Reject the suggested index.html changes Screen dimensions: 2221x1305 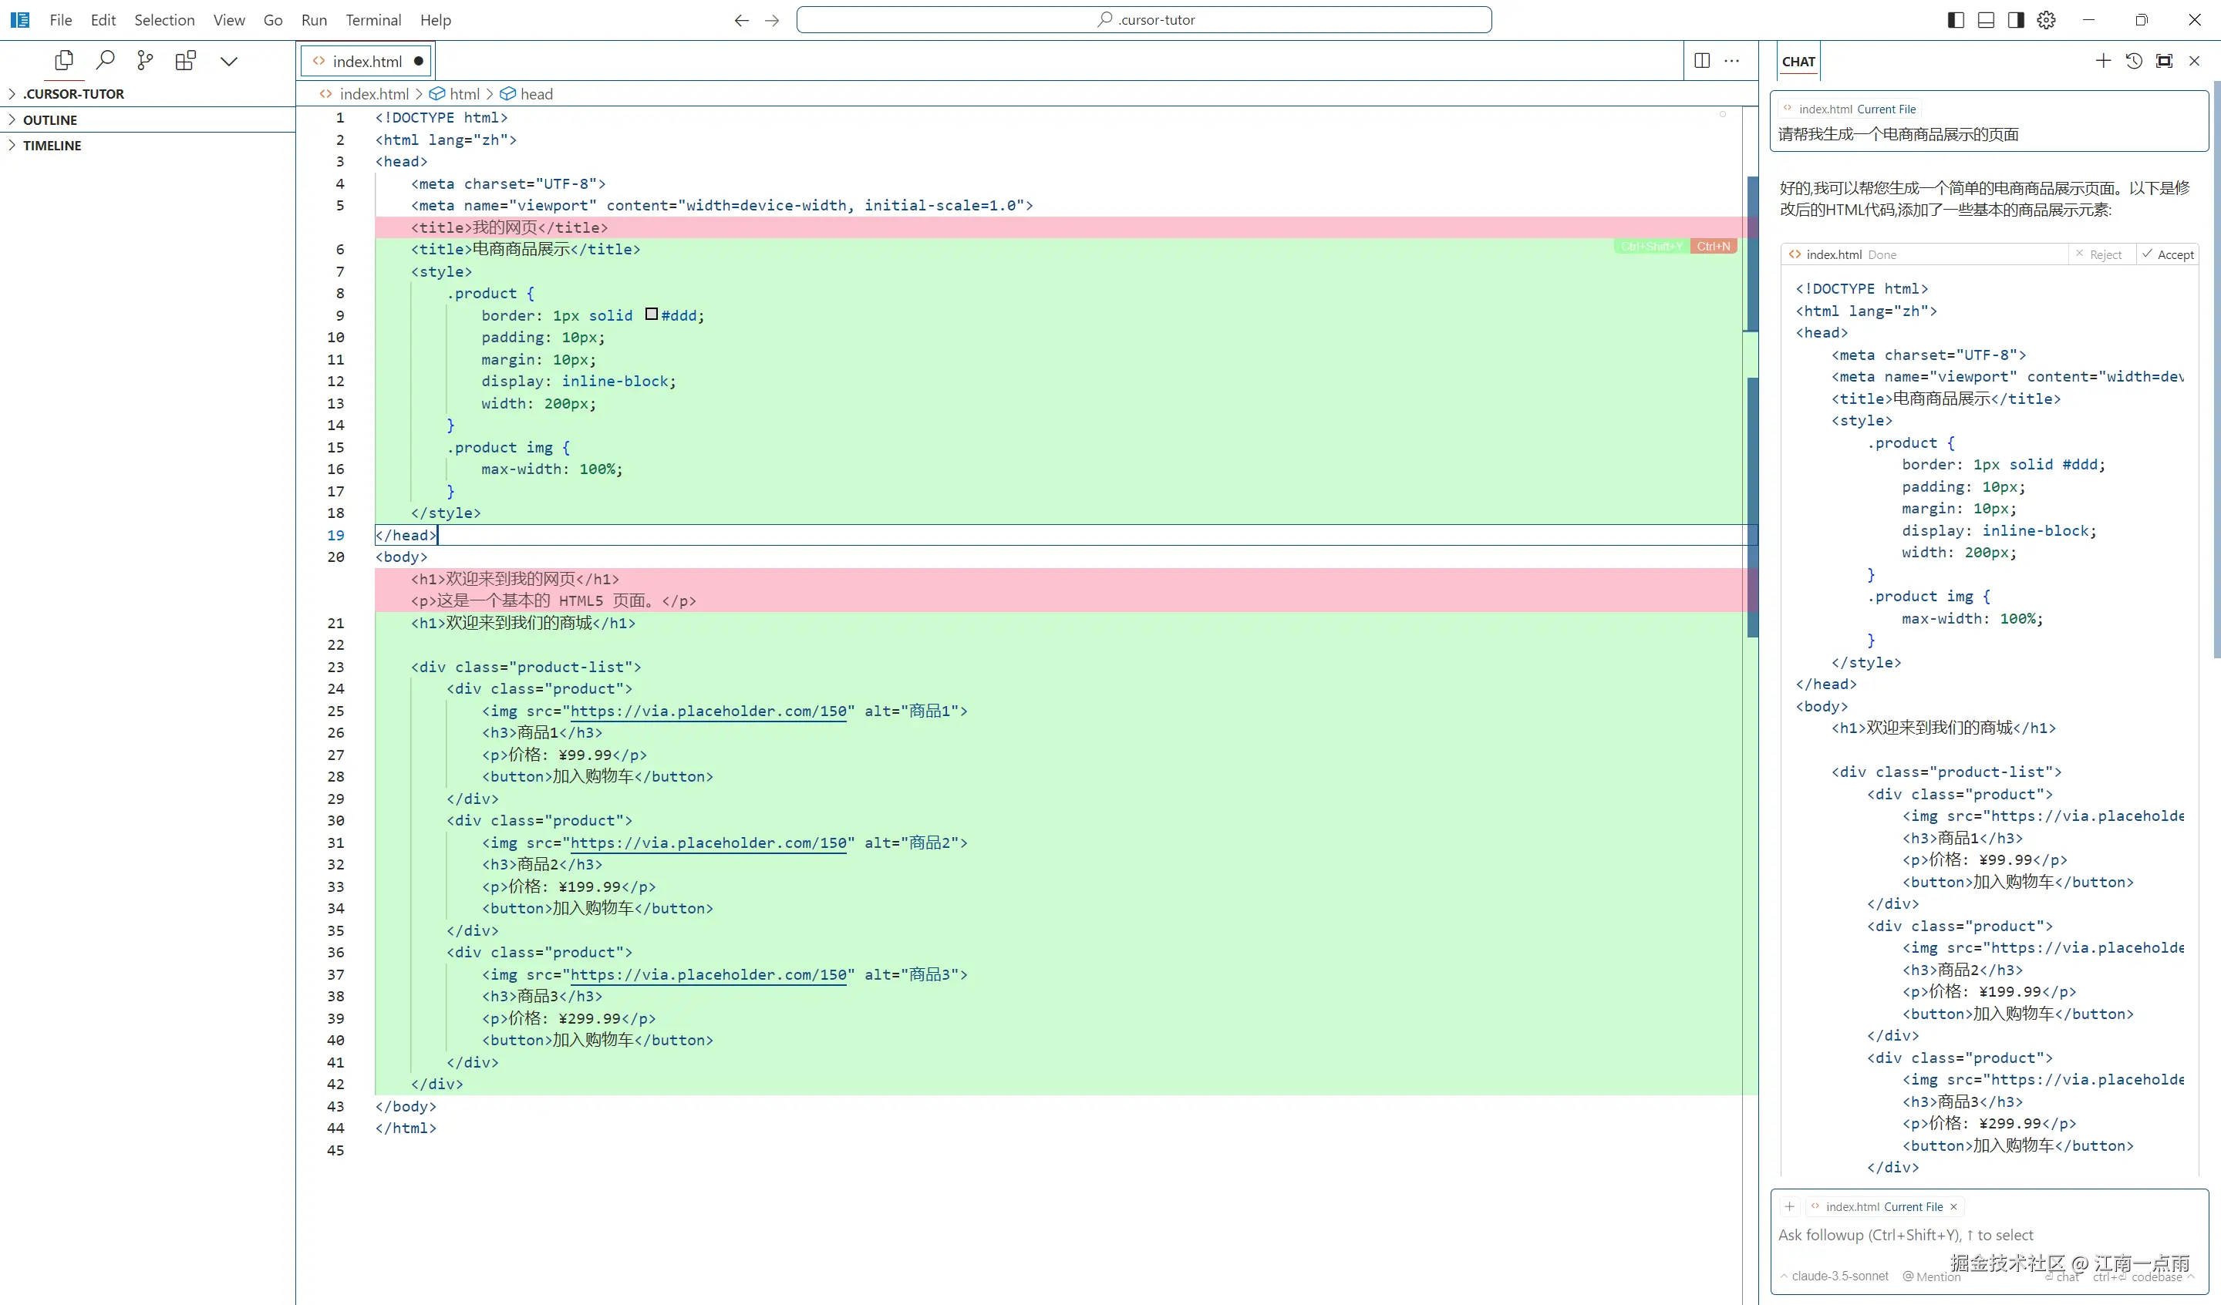click(x=2098, y=254)
